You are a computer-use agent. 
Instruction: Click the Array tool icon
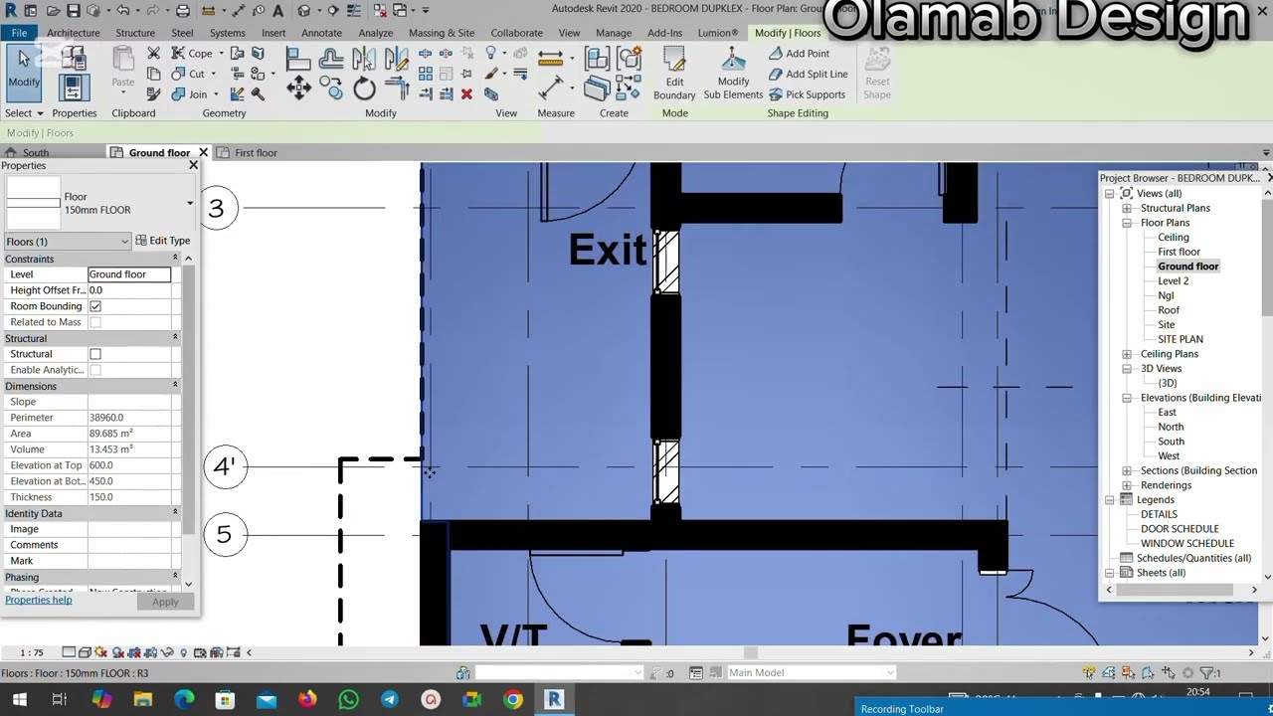426,74
